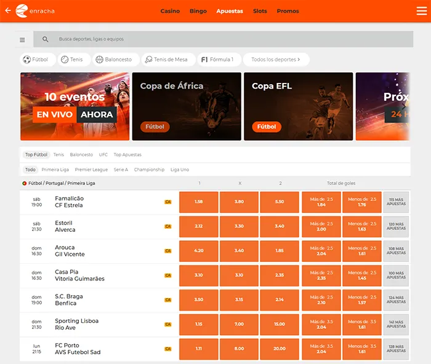The image size is (431, 364).
Task: Click the enracha logo
Action: click(x=35, y=11)
